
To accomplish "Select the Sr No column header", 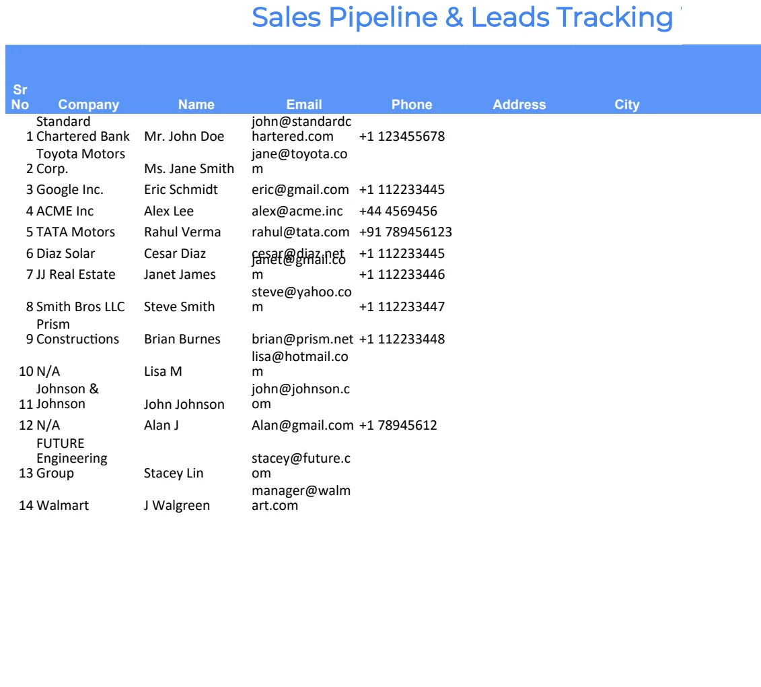I will point(20,97).
